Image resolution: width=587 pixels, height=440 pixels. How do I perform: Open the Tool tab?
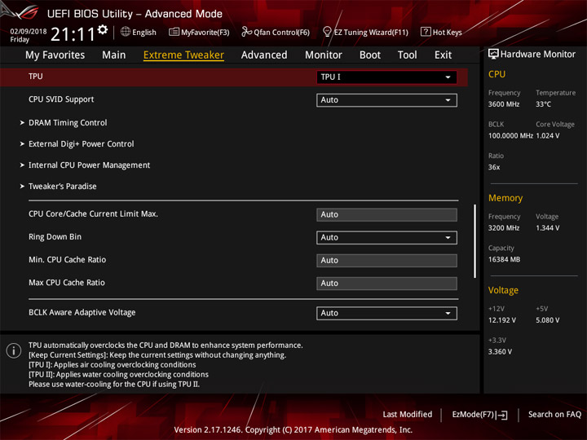tap(407, 55)
